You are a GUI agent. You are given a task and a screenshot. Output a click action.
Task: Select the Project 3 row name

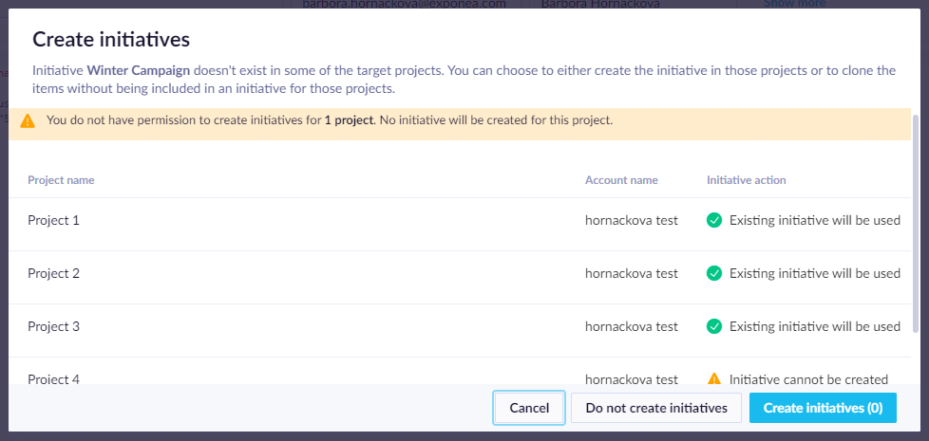53,326
